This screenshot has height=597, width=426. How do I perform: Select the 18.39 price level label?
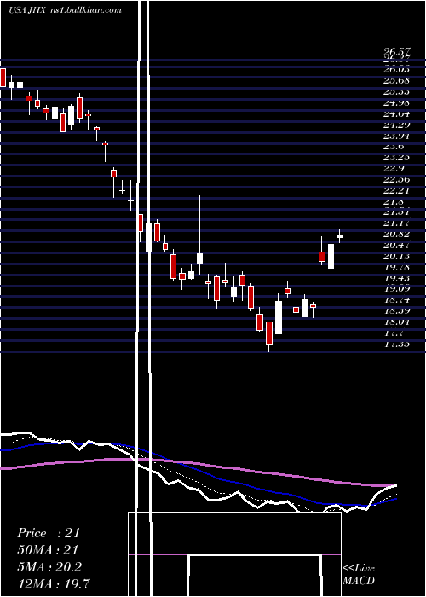[398, 311]
